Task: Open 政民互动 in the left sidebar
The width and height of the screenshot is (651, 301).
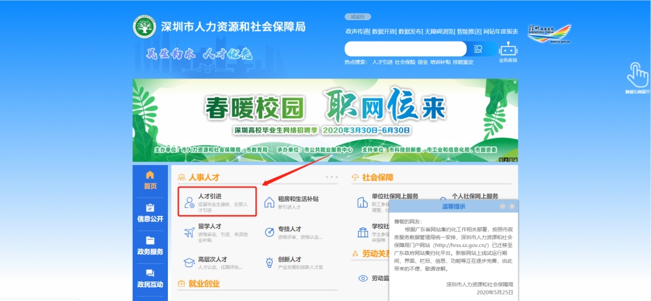Action: click(150, 279)
